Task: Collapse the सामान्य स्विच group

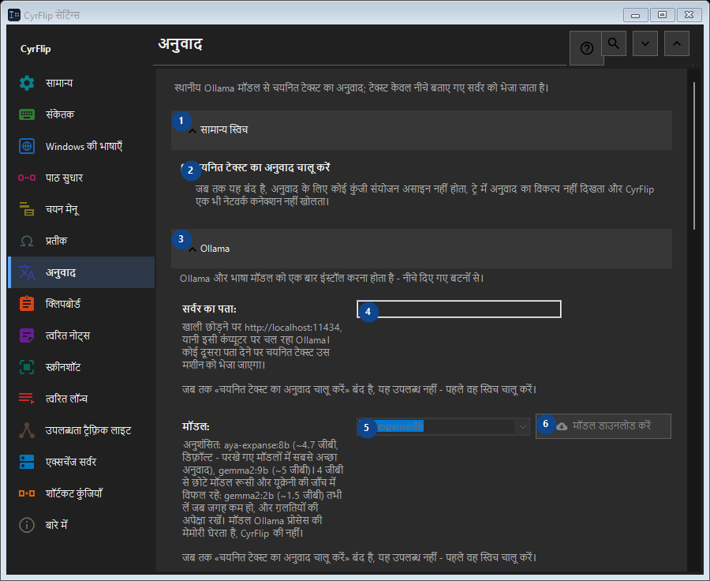Action: (421, 130)
